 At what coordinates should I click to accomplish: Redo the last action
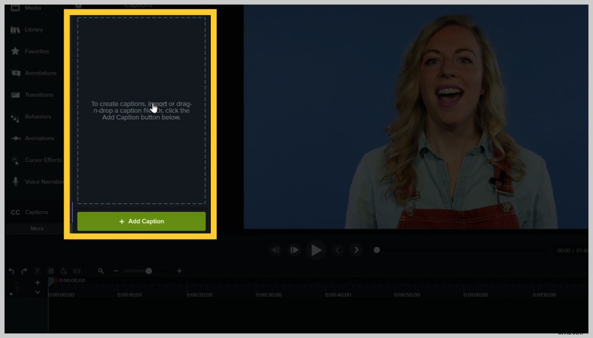(24, 271)
